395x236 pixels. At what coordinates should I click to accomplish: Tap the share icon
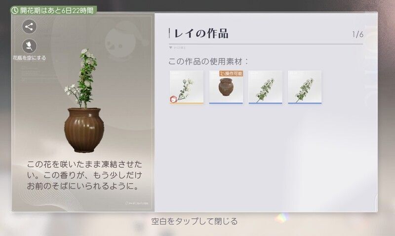click(x=29, y=27)
